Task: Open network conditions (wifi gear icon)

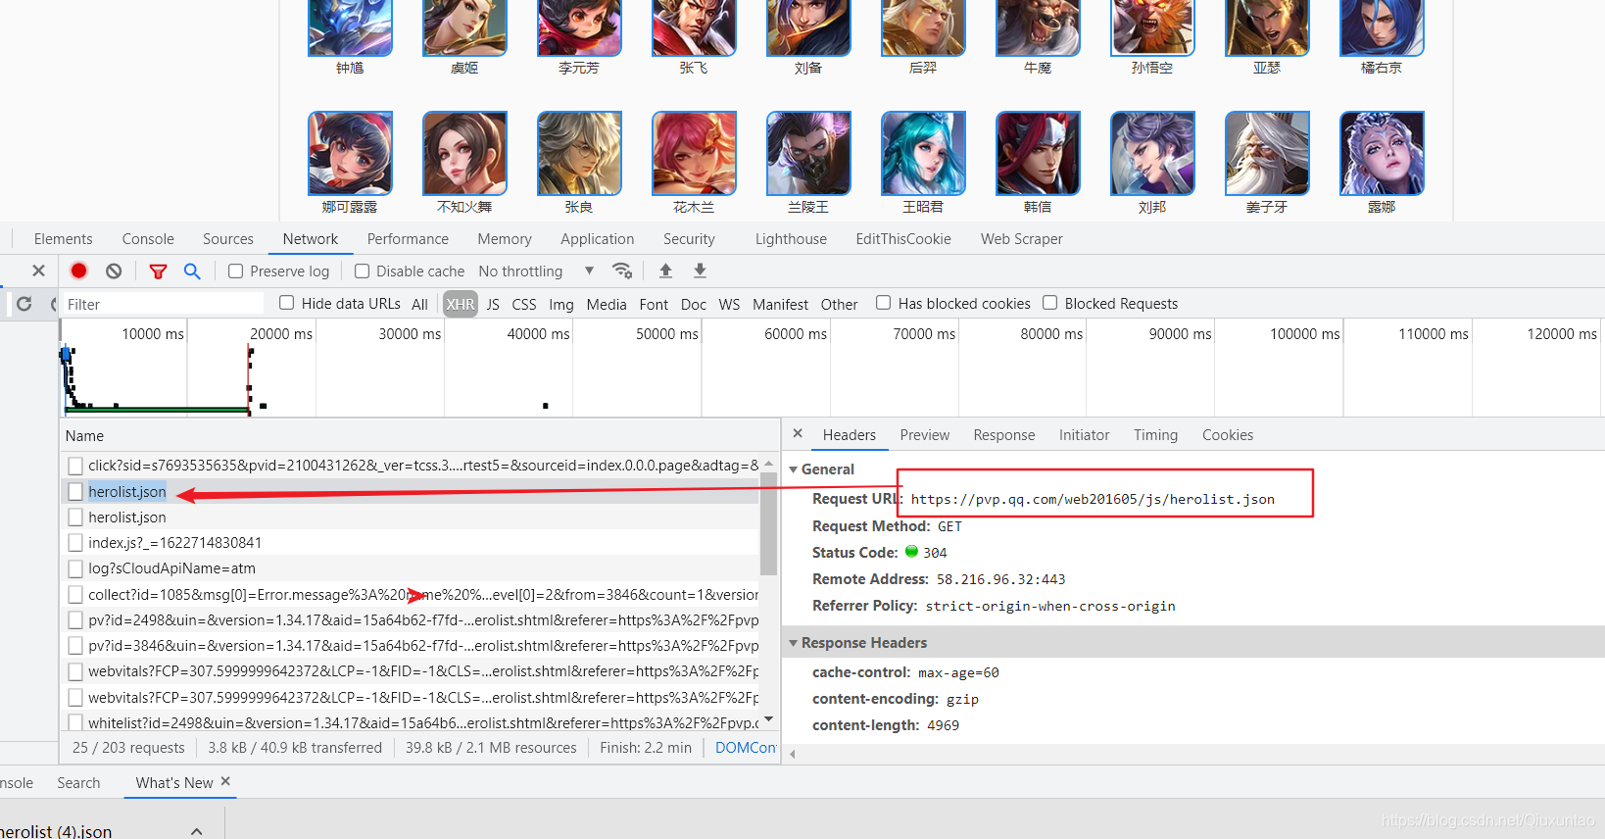Action: (622, 271)
